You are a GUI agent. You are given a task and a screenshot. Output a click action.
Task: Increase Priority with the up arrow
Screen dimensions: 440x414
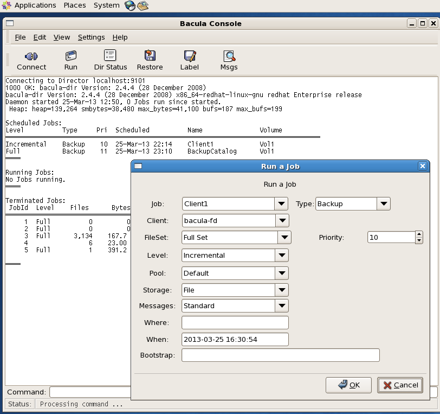(419, 234)
